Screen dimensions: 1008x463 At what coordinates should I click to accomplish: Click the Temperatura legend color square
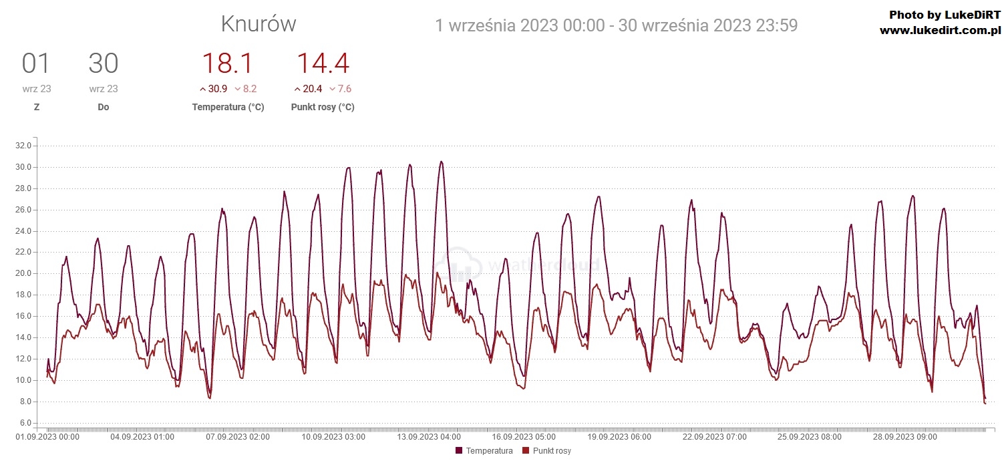(459, 451)
